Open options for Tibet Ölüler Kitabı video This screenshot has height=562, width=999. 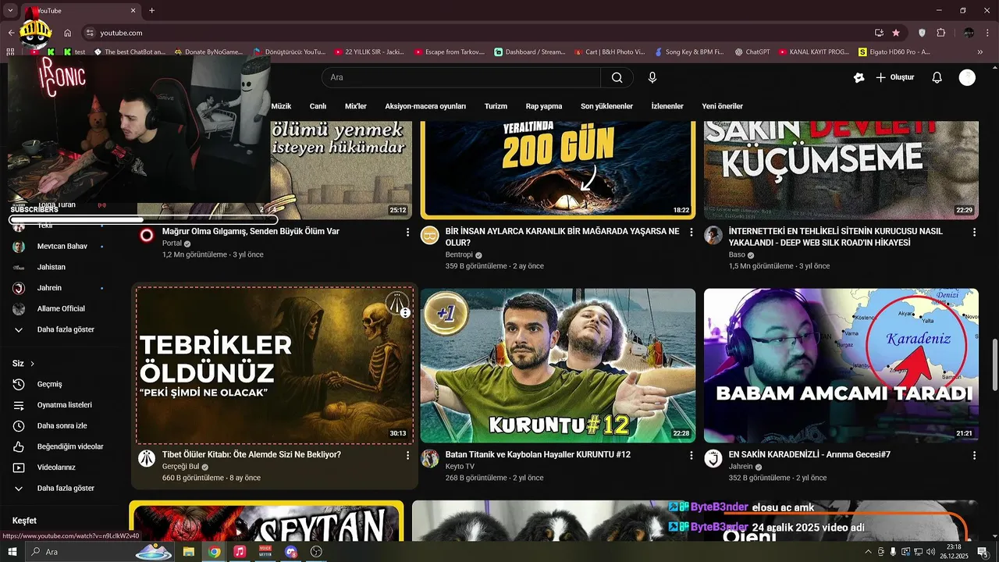(407, 454)
